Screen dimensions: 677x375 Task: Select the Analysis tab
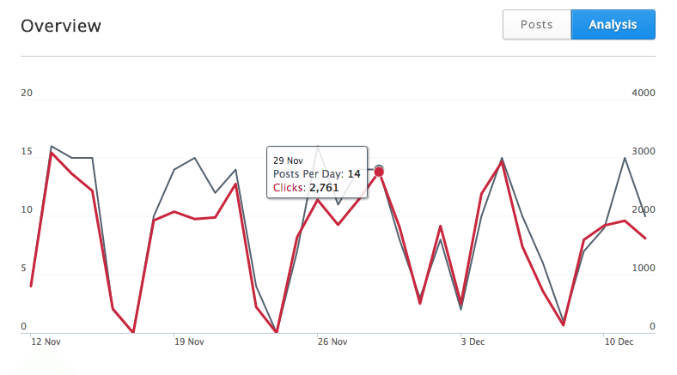point(613,25)
